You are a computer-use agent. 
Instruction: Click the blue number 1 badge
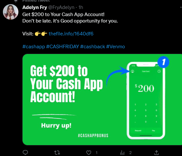tap(163, 62)
